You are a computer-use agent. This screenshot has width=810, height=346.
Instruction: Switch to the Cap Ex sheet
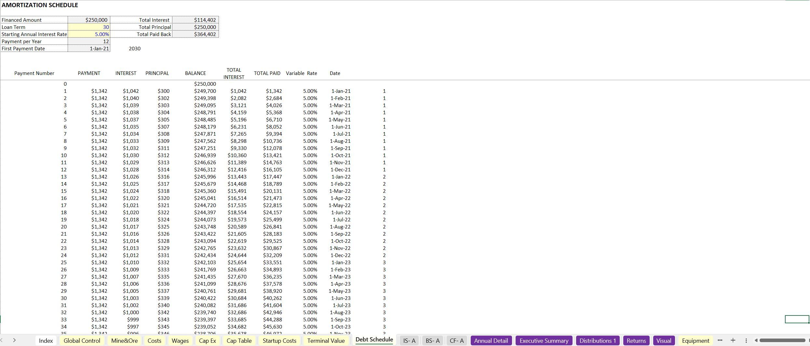pyautogui.click(x=207, y=341)
